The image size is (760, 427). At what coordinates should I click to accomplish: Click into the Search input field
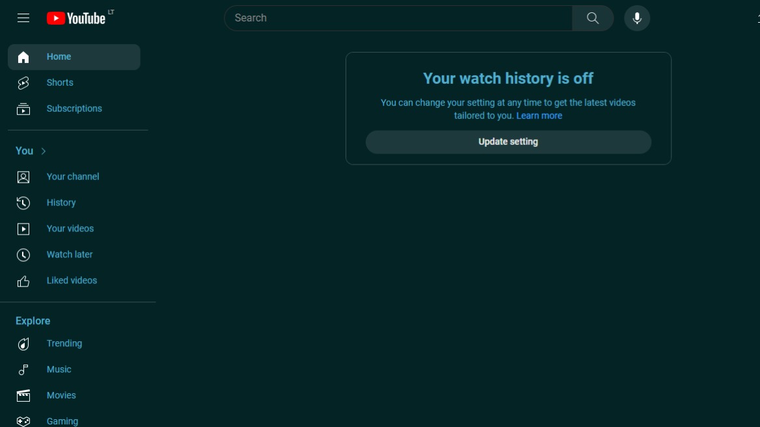[397, 18]
